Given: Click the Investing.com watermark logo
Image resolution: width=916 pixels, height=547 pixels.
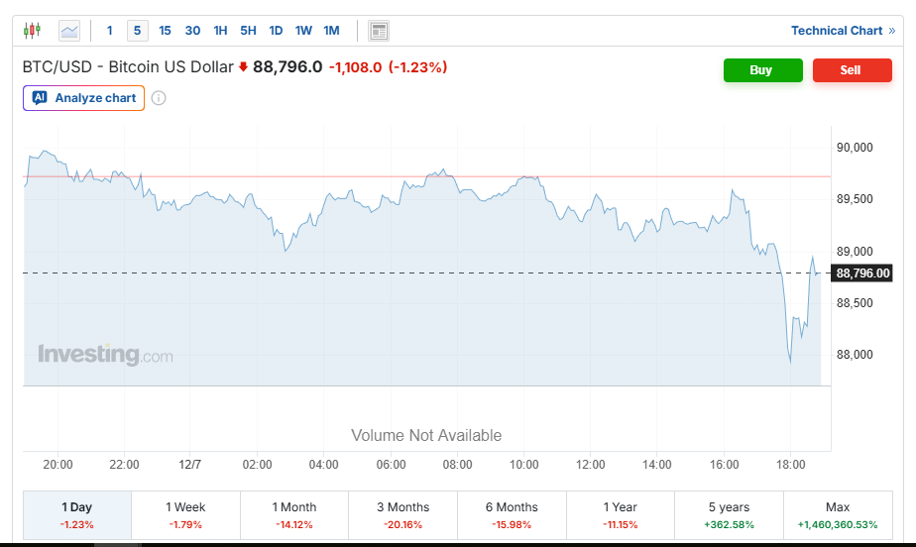Looking at the screenshot, I should pos(105,355).
